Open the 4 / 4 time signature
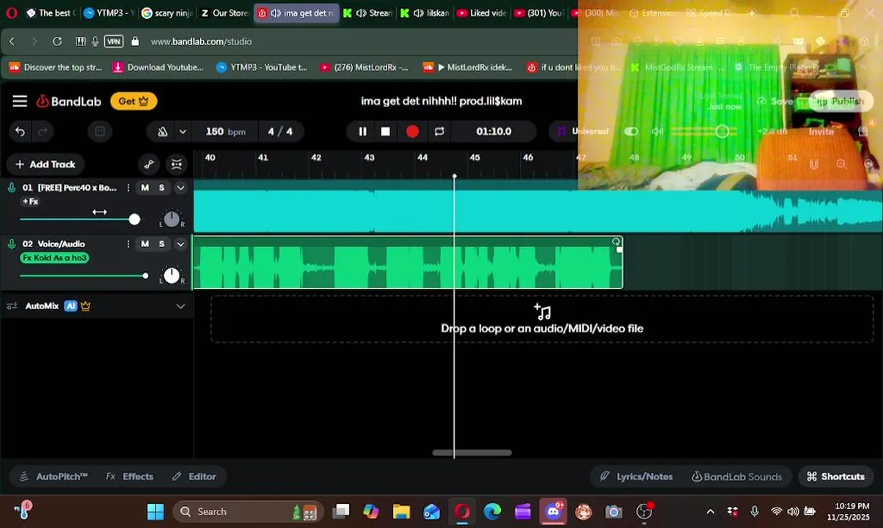 pyautogui.click(x=280, y=131)
